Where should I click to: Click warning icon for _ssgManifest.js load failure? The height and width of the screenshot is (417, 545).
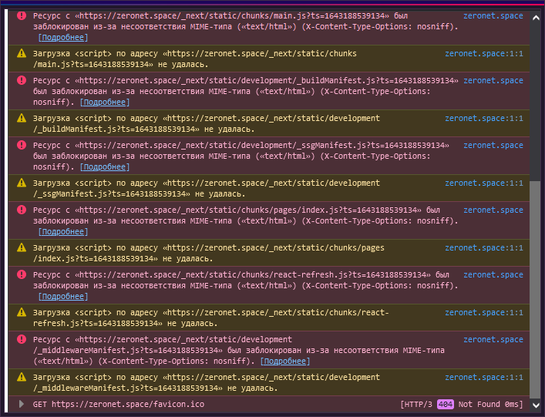pos(22,183)
